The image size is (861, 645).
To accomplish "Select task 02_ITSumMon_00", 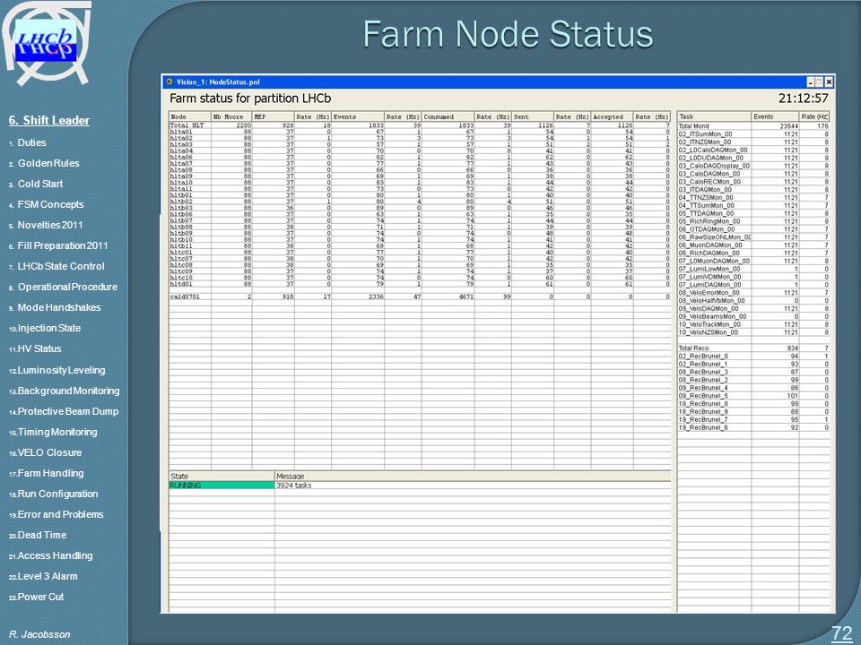I will 753,133.
